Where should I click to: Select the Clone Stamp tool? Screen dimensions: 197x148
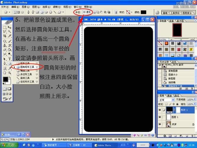click(5, 46)
